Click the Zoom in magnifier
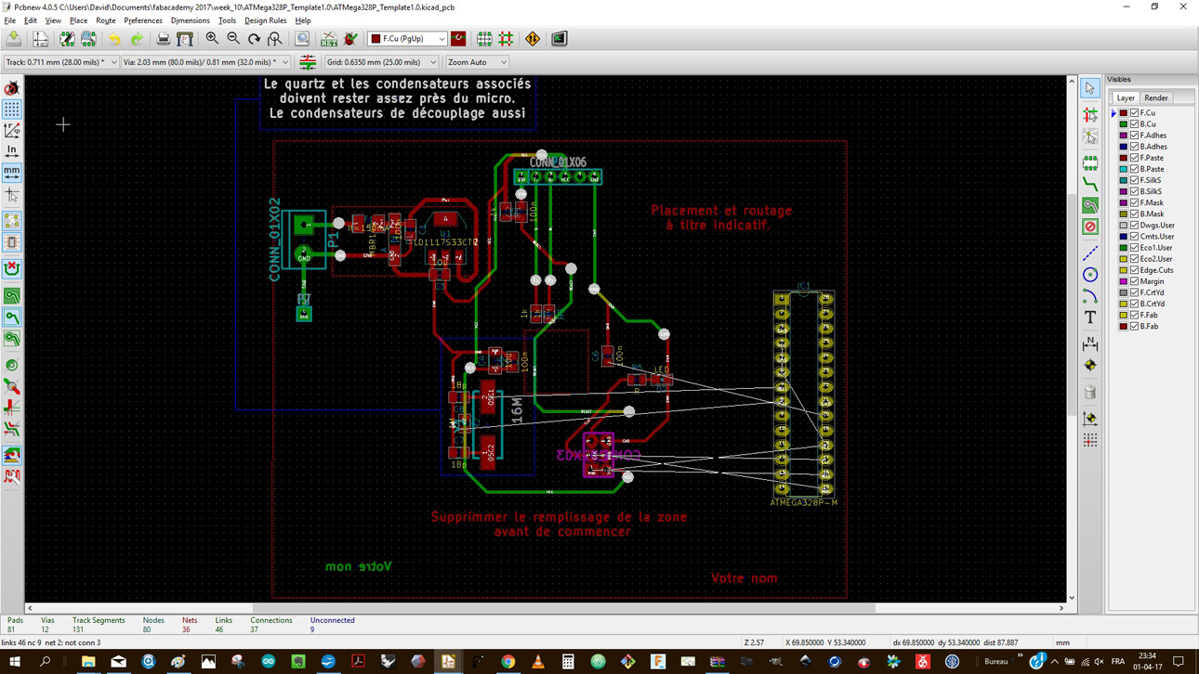This screenshot has width=1199, height=674. click(x=213, y=39)
